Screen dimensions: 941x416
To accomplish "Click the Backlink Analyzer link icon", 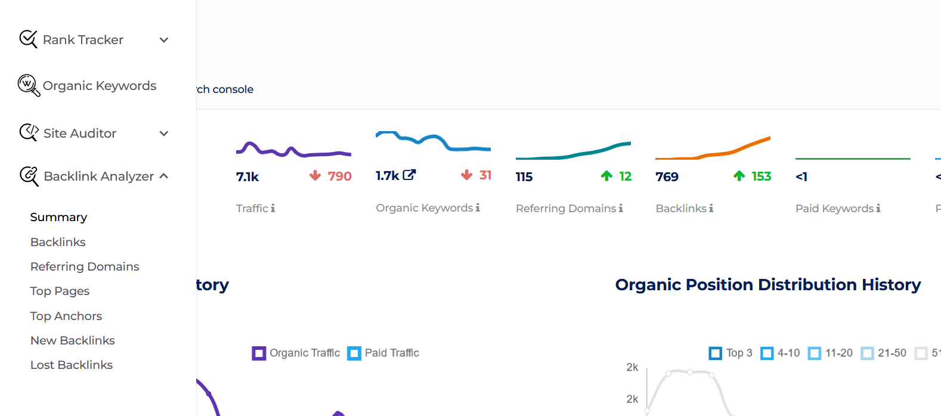I will pyautogui.click(x=29, y=176).
